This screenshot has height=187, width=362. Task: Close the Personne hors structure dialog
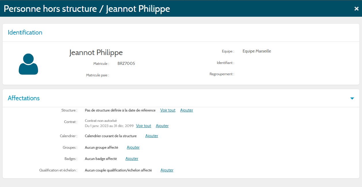pos(356,9)
